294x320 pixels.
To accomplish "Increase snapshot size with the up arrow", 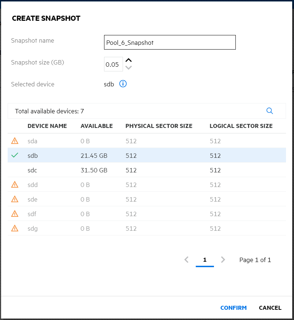I will 128,60.
